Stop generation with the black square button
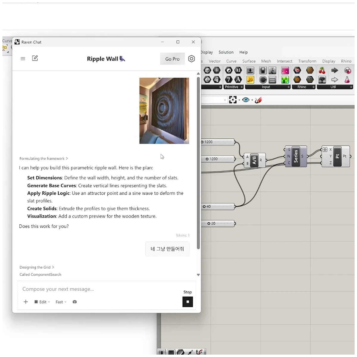The width and height of the screenshot is (357, 357). coord(187,302)
